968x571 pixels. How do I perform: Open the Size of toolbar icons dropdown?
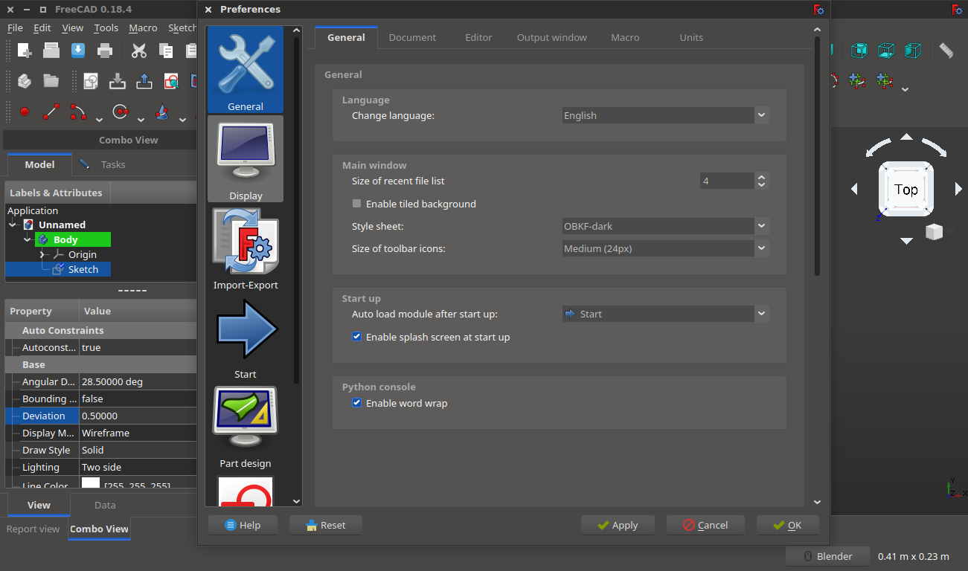point(664,248)
